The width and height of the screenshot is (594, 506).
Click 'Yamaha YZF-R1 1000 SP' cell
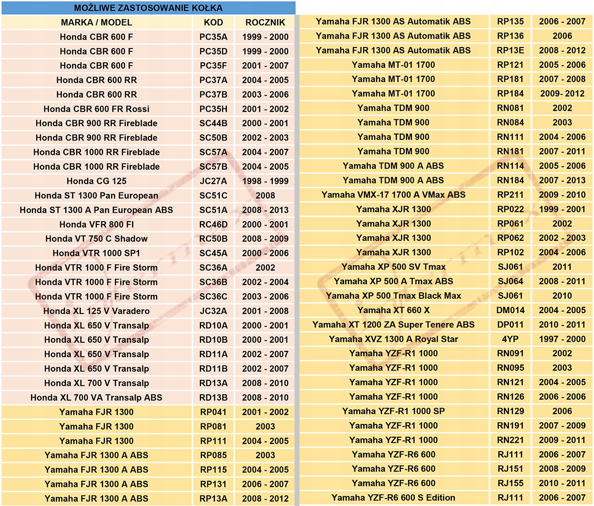click(394, 411)
